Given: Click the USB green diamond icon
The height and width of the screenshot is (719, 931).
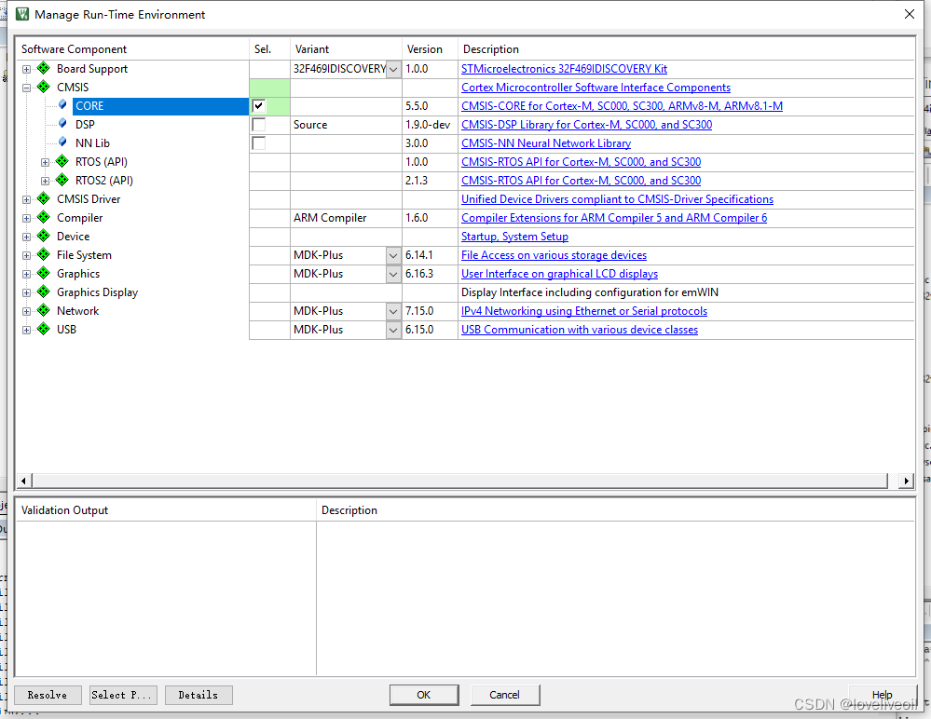Looking at the screenshot, I should [x=44, y=329].
